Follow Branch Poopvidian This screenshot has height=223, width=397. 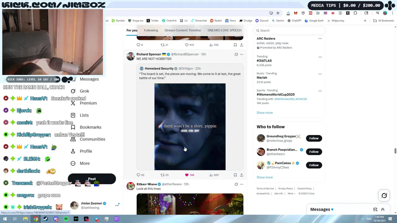pyautogui.click(x=314, y=152)
